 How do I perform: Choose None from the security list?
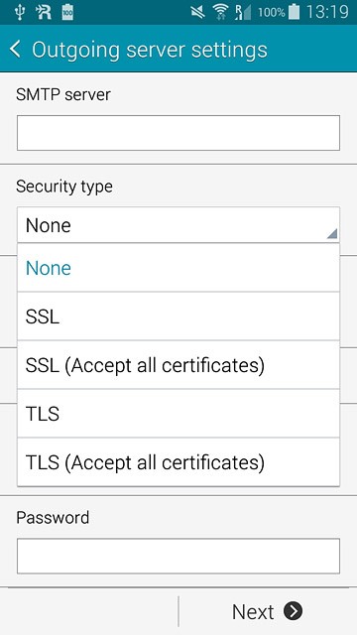[x=178, y=268]
